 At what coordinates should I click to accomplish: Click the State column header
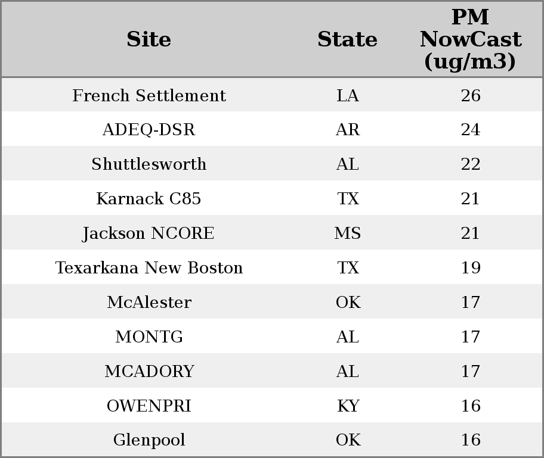(347, 39)
